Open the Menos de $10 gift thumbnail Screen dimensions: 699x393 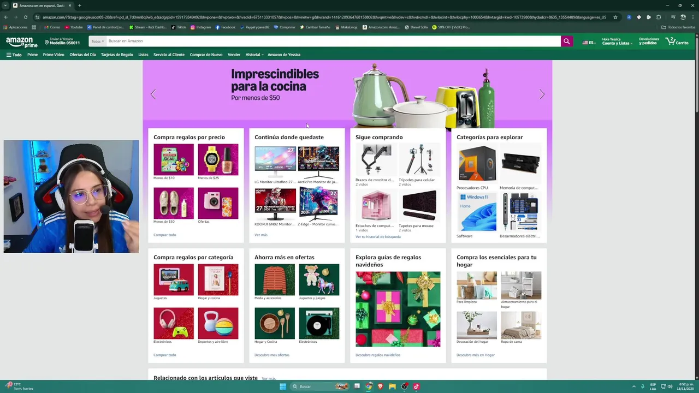tap(174, 160)
